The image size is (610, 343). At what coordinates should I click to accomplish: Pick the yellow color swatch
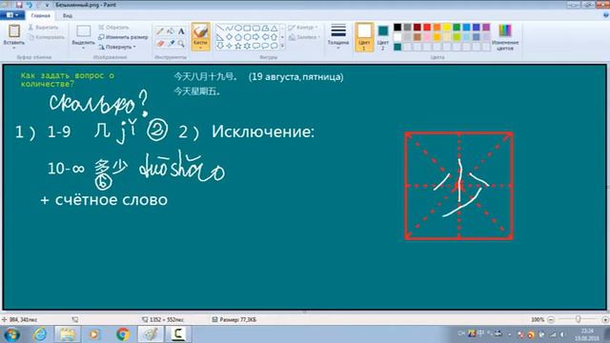click(447, 28)
